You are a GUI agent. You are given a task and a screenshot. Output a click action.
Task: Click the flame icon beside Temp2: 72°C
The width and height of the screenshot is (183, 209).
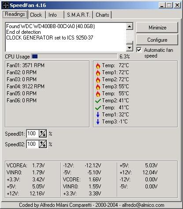tap(98, 79)
